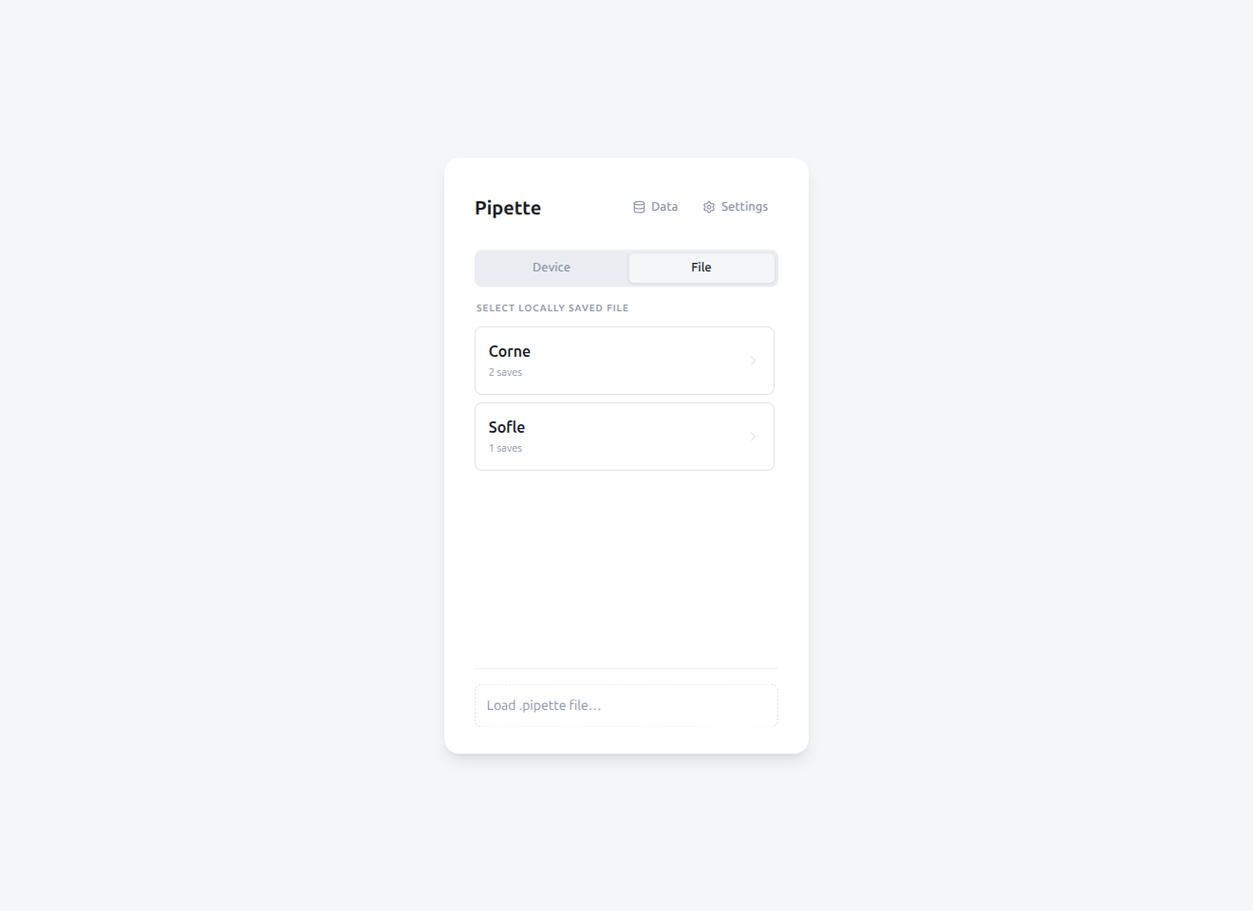Viewport: 1253px width, 911px height.
Task: Click the SELECT LOCALLY SAVED FILE heading
Action: tap(552, 307)
